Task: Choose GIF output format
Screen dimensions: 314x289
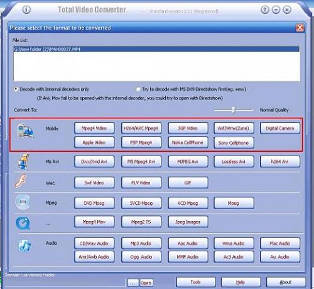Action: (188, 183)
